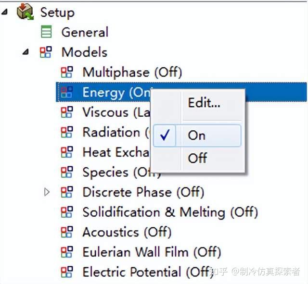Click the Radiation model icon
The height and width of the screenshot is (284, 308).
coord(67,132)
